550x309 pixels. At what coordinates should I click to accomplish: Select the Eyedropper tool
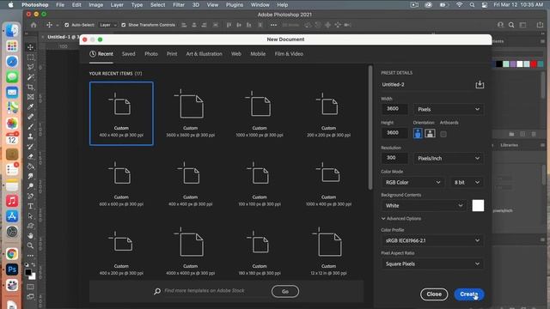pyautogui.click(x=31, y=106)
